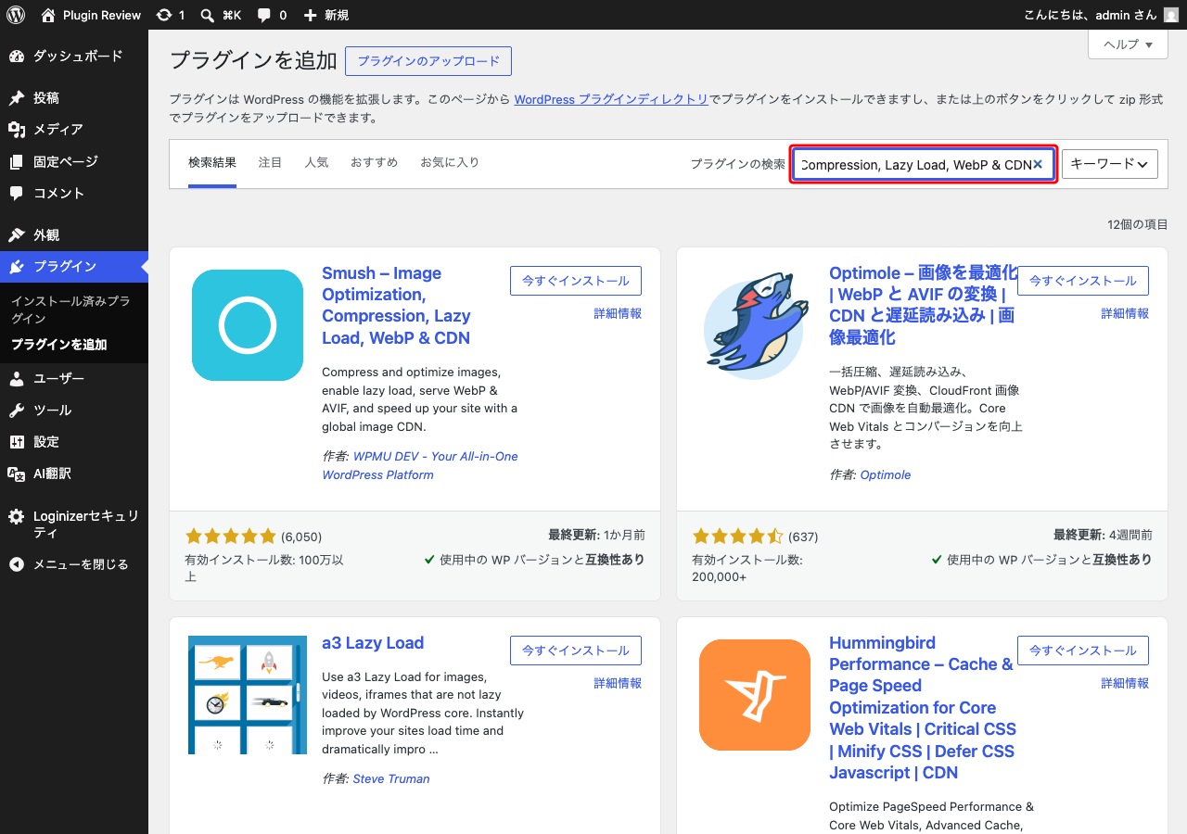
Task: Open the 新規 (New) content menu
Action: tap(325, 15)
